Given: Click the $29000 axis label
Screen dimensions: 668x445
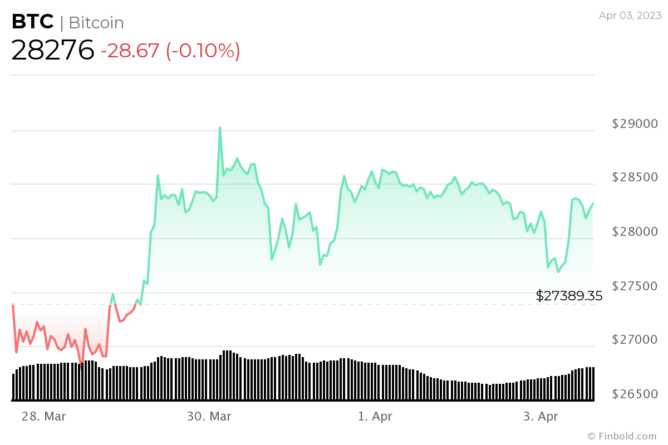Looking at the screenshot, I should coord(633,124).
